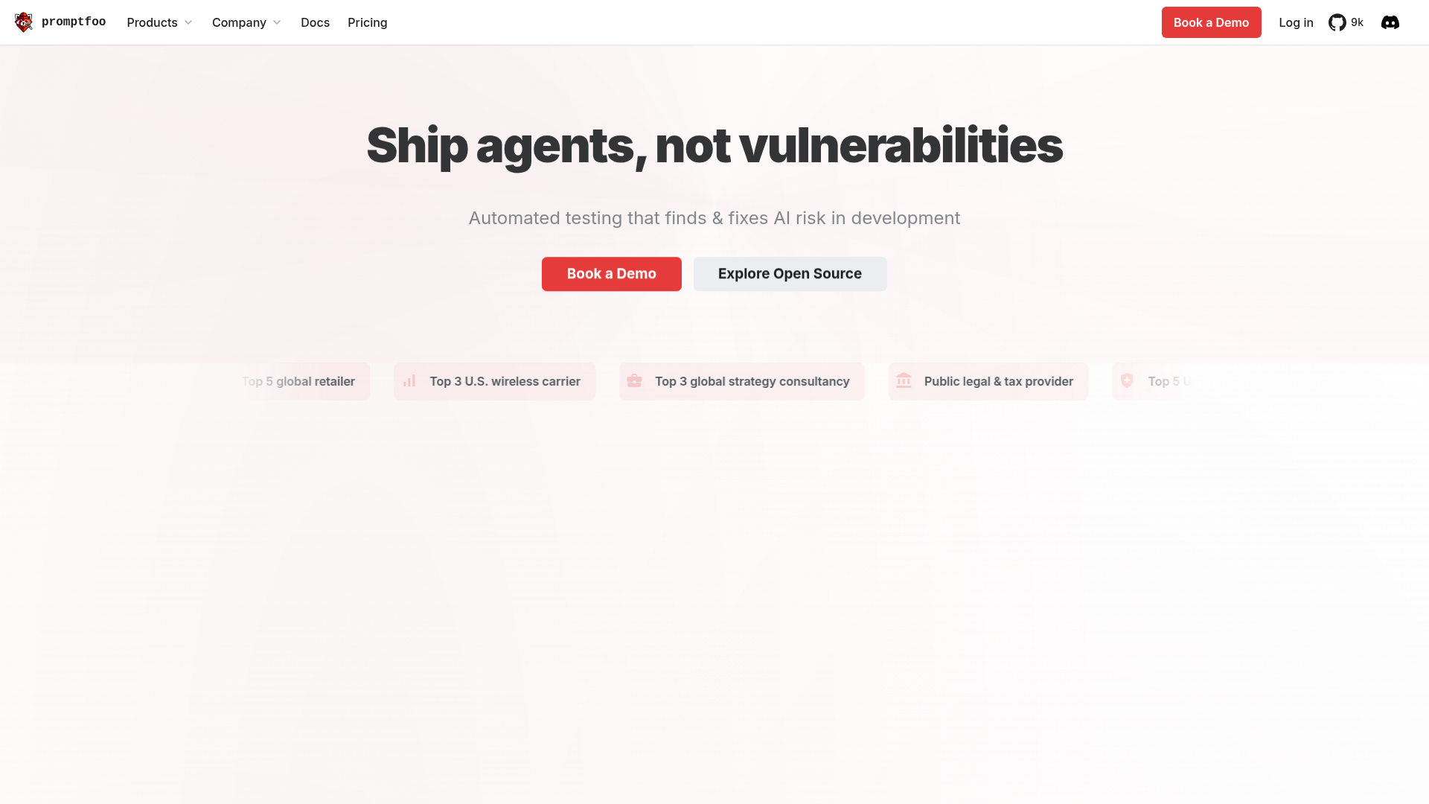Click the promptfoo fox logo icon
This screenshot has width=1429, height=804.
[23, 22]
